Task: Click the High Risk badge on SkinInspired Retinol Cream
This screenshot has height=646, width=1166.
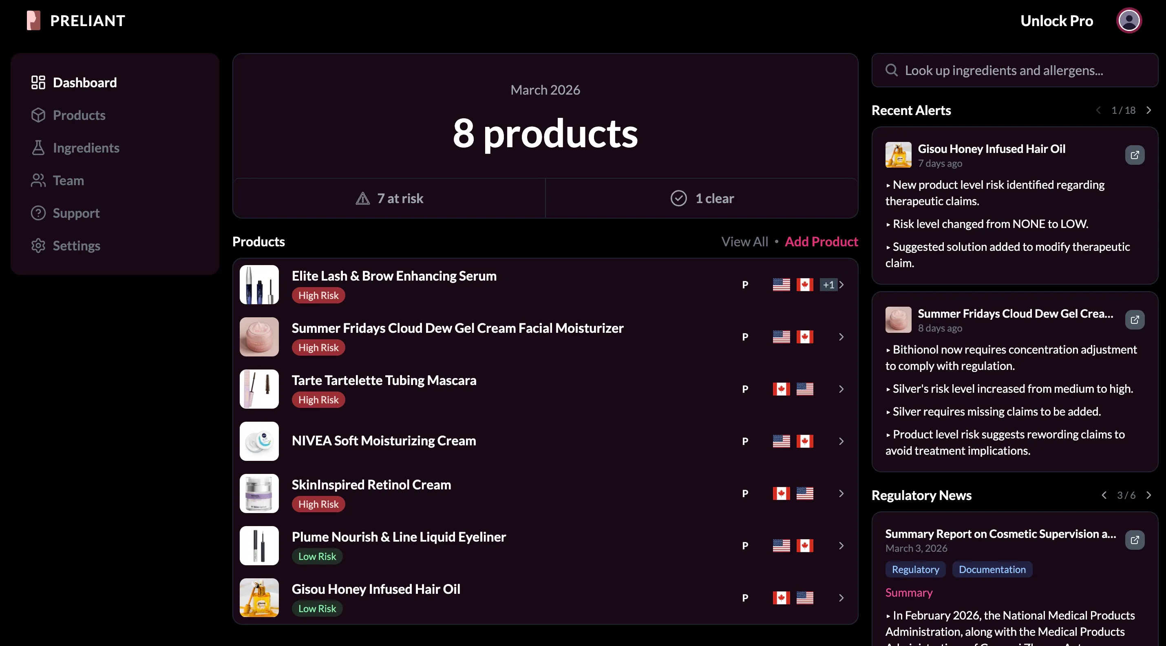Action: 318,504
